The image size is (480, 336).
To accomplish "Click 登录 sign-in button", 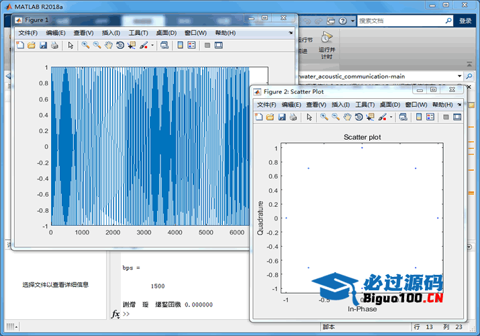I will click(x=465, y=21).
